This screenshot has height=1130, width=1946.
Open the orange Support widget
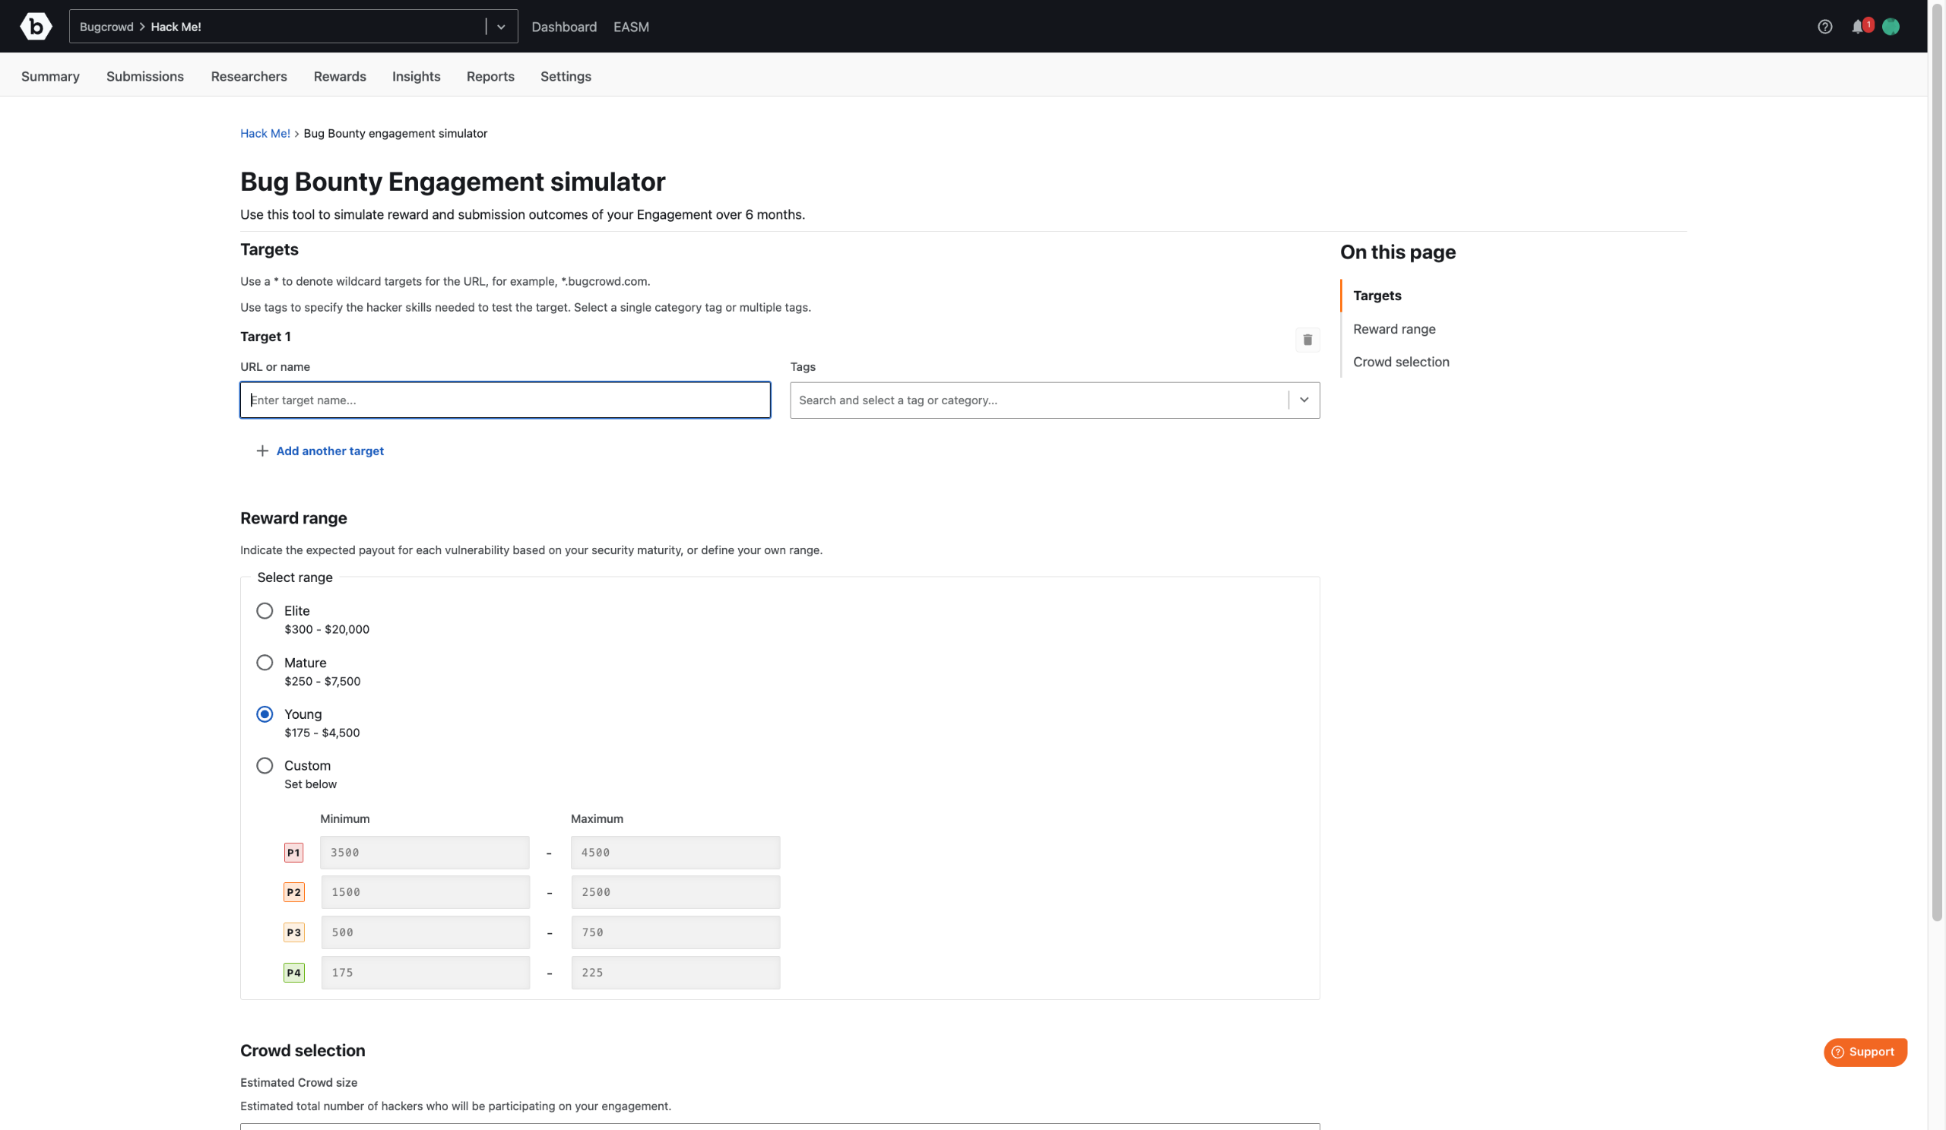click(1864, 1051)
